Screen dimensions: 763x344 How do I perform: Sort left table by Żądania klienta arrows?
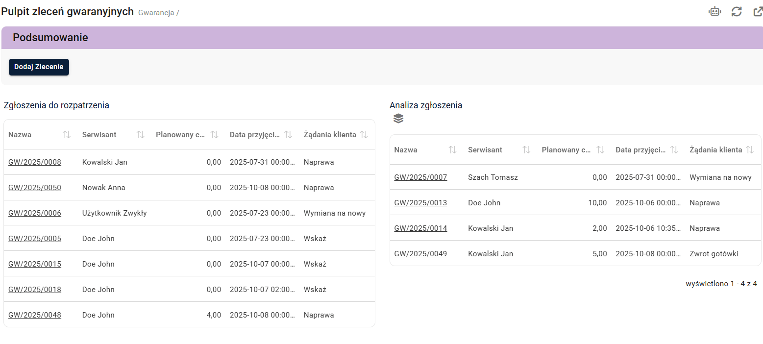(x=364, y=135)
